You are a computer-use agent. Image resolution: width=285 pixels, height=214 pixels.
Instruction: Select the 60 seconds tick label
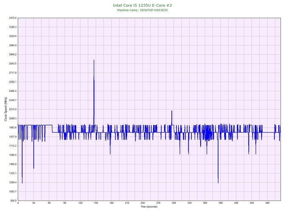pyautogui.click(x=49, y=203)
